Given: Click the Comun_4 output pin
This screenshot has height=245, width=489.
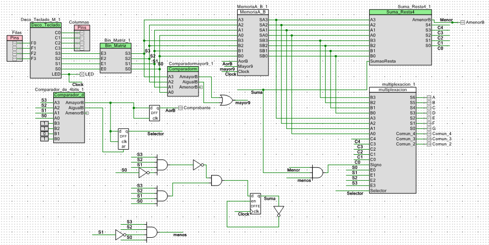Looking at the screenshot, I should click(x=428, y=133).
